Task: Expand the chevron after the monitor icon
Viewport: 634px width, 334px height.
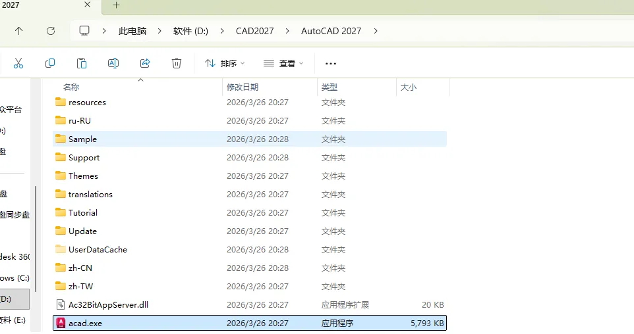Action: point(104,31)
